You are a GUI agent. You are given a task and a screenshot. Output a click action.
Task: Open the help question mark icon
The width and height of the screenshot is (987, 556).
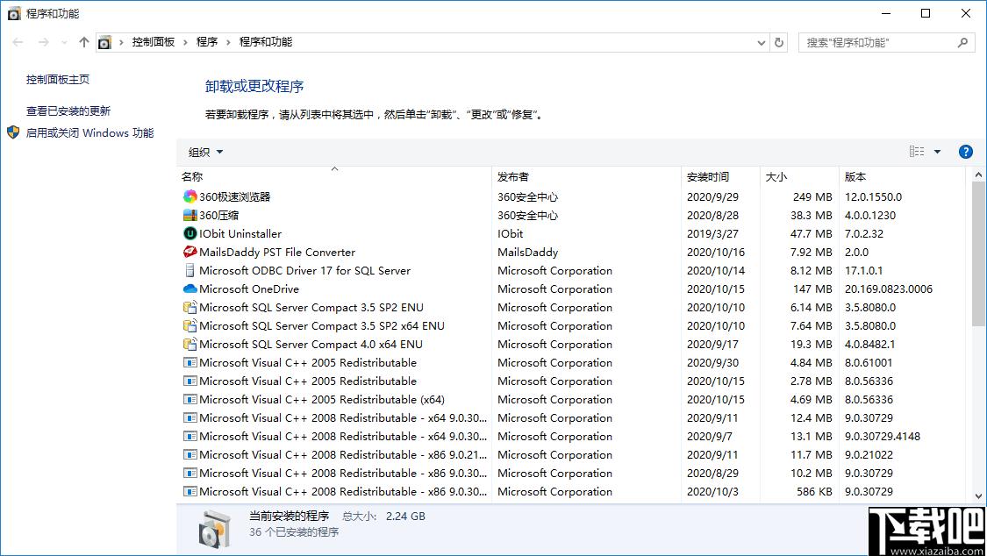[x=965, y=152]
